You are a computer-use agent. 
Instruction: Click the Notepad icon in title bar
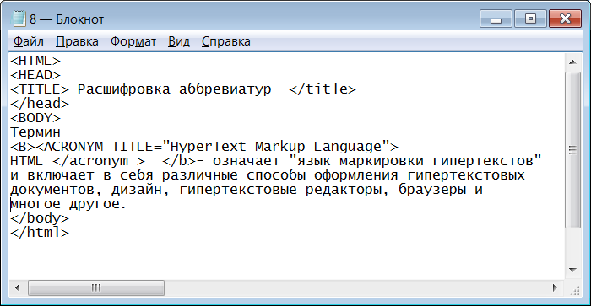point(18,19)
